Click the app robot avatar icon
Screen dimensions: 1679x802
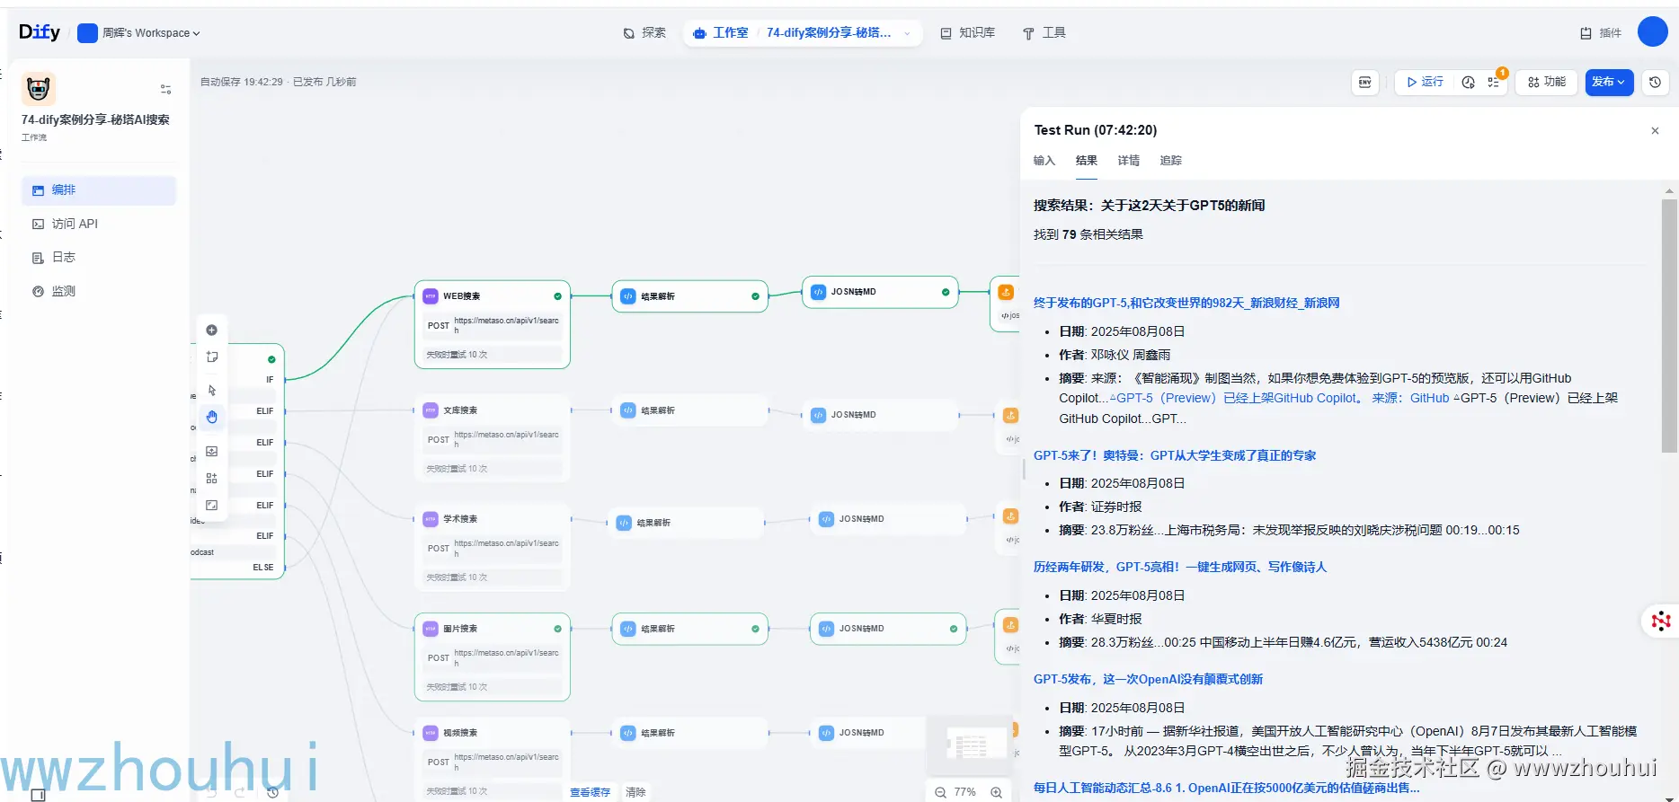[x=39, y=89]
